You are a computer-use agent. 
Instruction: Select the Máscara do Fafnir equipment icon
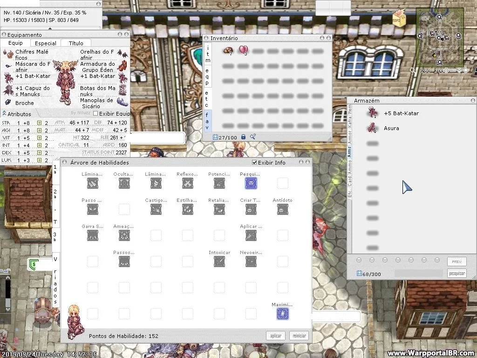coord(8,66)
